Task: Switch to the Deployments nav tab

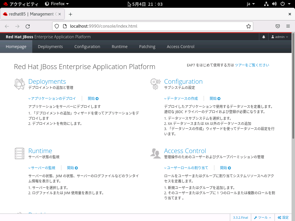Action: (x=50, y=47)
